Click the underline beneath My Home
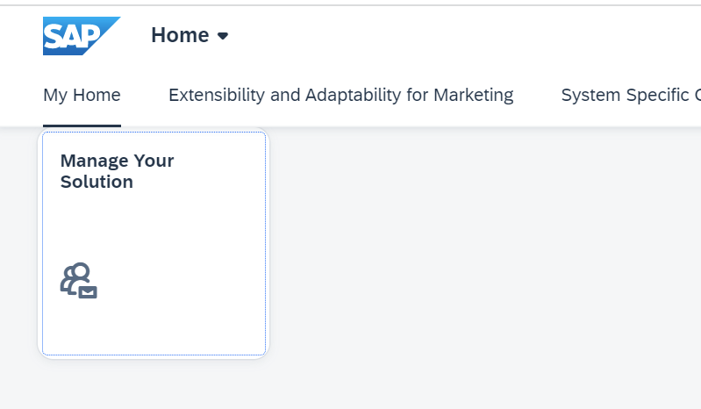Image resolution: width=701 pixels, height=409 pixels. [x=82, y=126]
